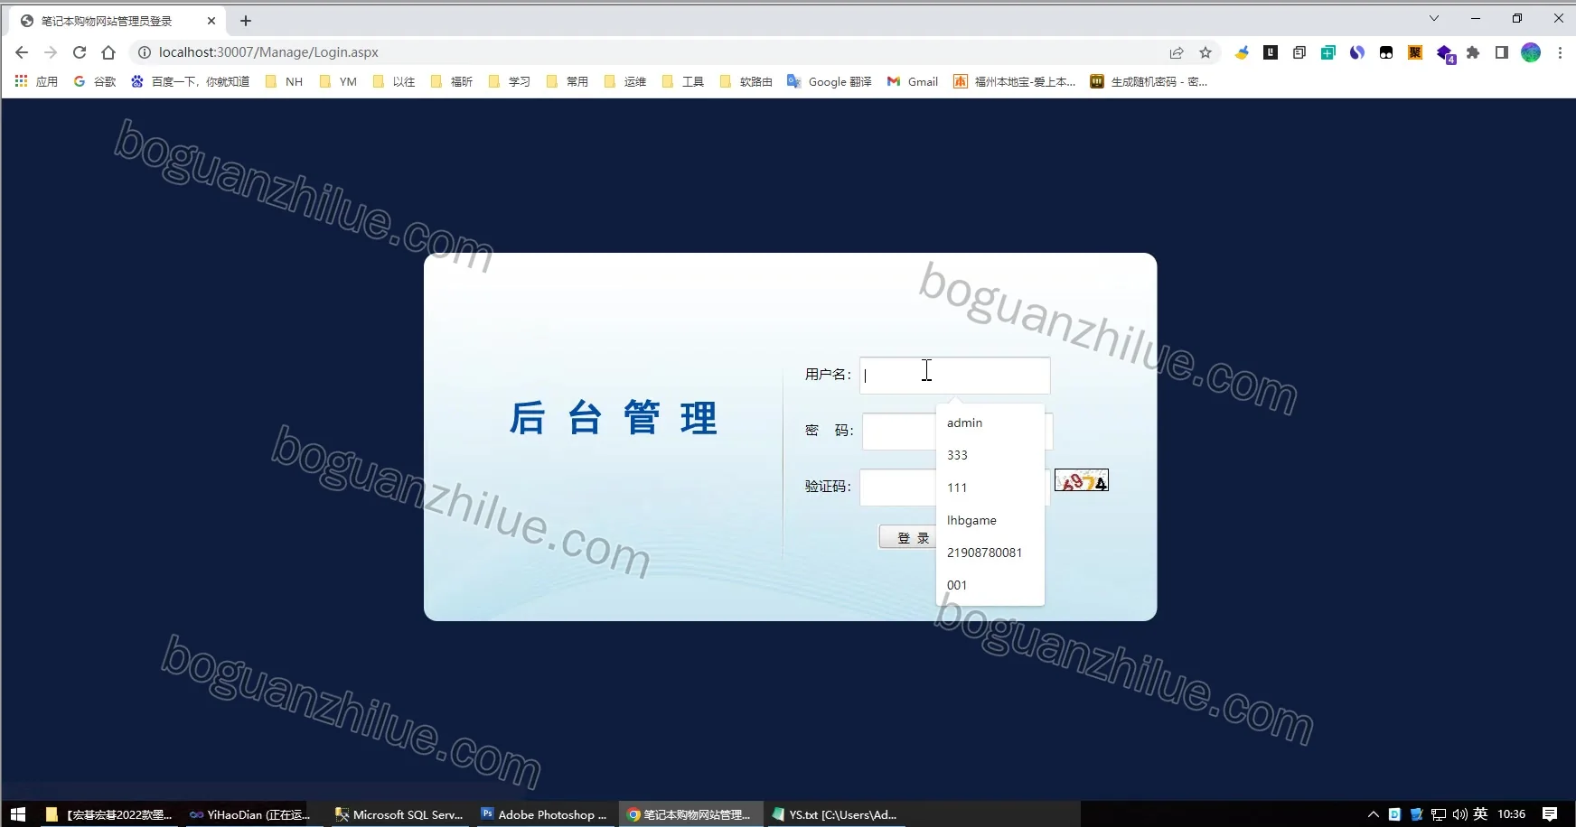Open 生成随机密码 bookmark
This screenshot has width=1576, height=827.
[1149, 81]
